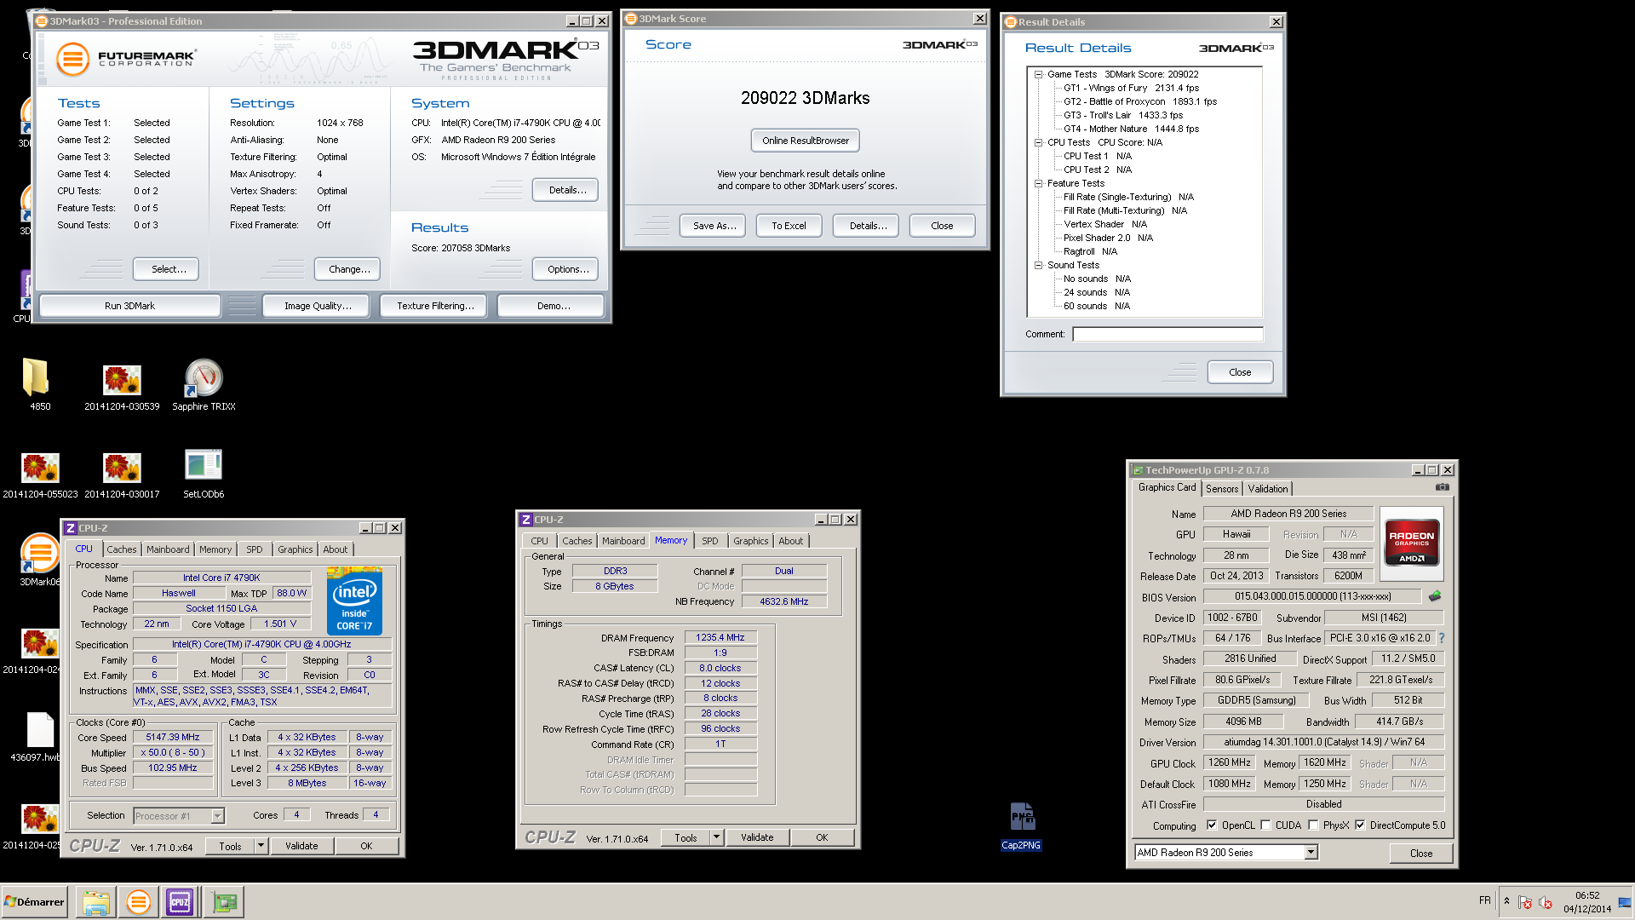Open Tools dropdown arrow in left CPU-Z
Image resolution: width=1635 pixels, height=920 pixels.
261,846
